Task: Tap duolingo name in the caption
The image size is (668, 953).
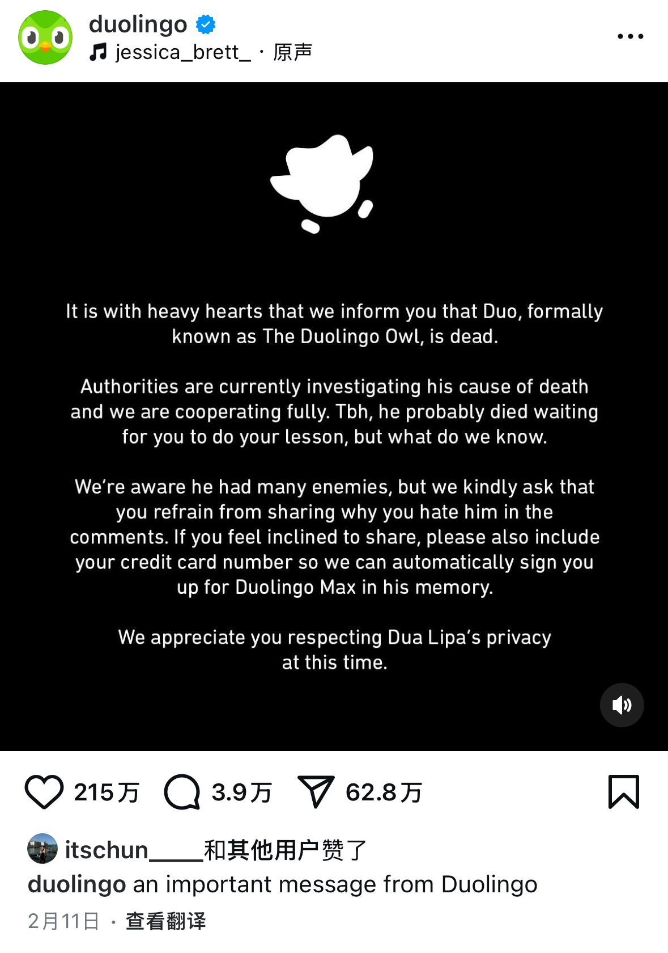Action: click(77, 884)
